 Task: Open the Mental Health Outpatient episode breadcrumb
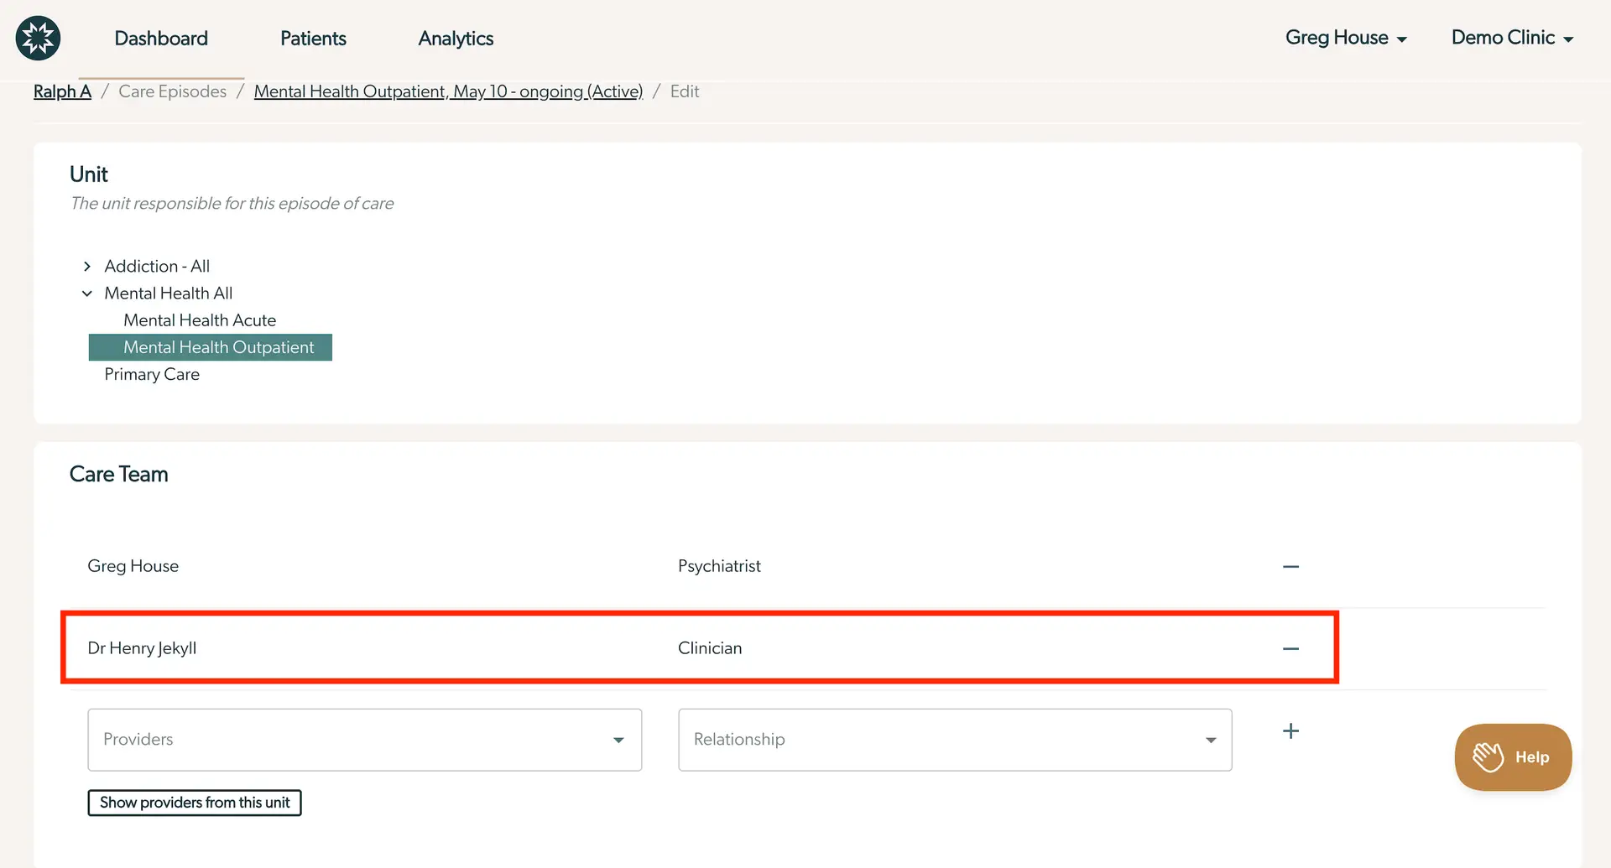pos(448,91)
